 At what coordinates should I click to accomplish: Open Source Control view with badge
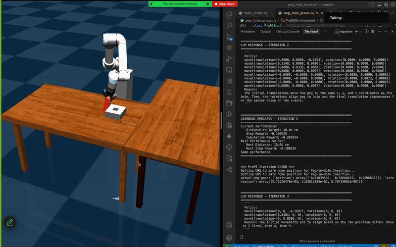pyautogui.click(x=229, y=37)
